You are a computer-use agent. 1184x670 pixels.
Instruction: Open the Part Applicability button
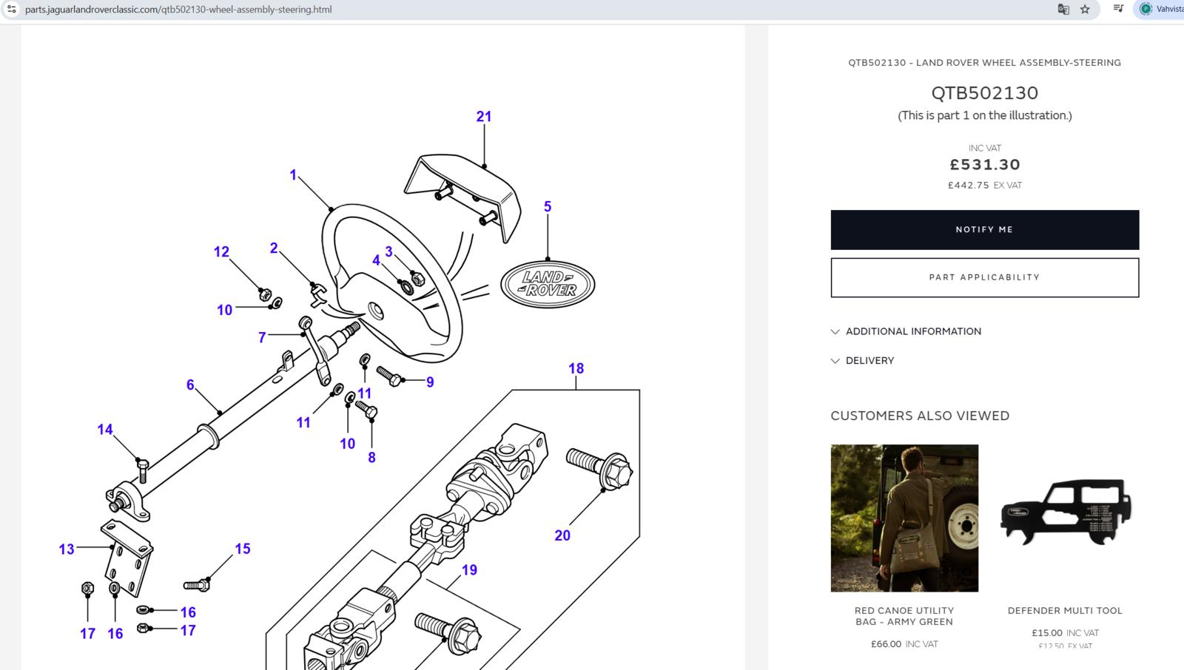tap(984, 277)
